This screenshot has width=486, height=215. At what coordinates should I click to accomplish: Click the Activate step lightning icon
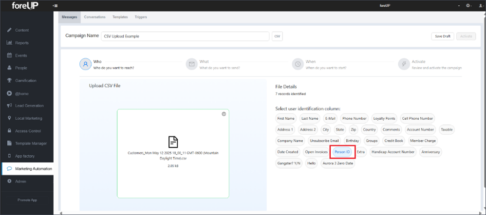404,64
